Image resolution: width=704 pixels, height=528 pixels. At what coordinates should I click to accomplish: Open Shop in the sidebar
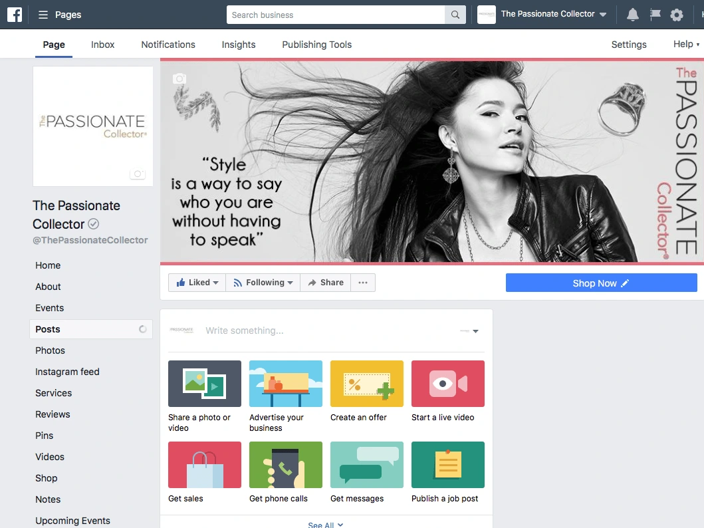[47, 478]
